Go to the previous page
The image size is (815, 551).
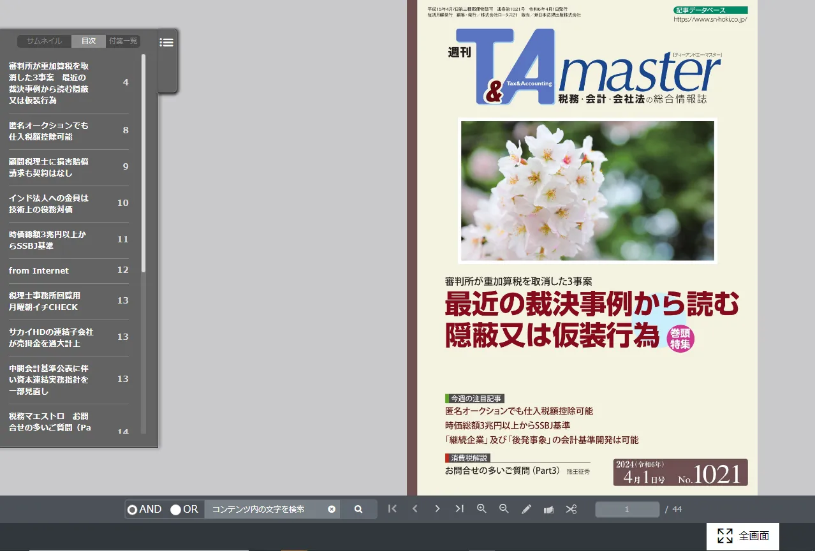coord(415,509)
